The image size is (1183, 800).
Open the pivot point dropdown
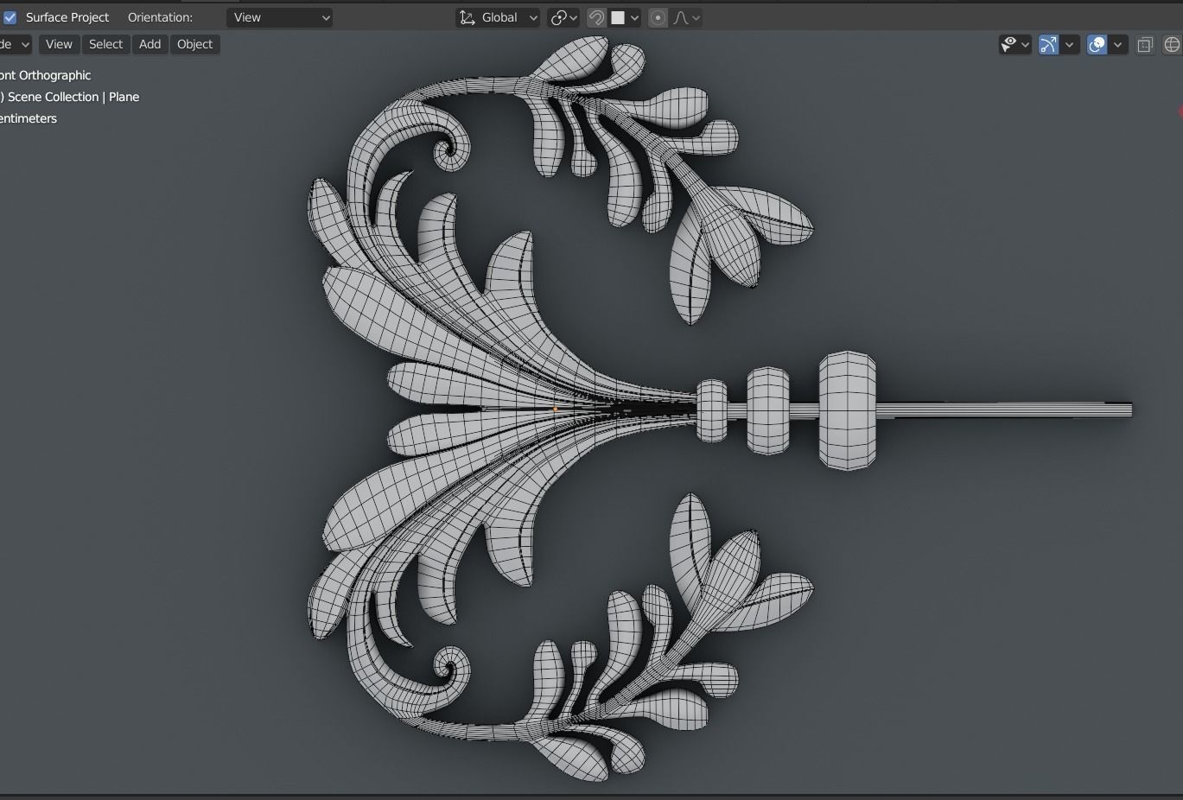pos(564,17)
